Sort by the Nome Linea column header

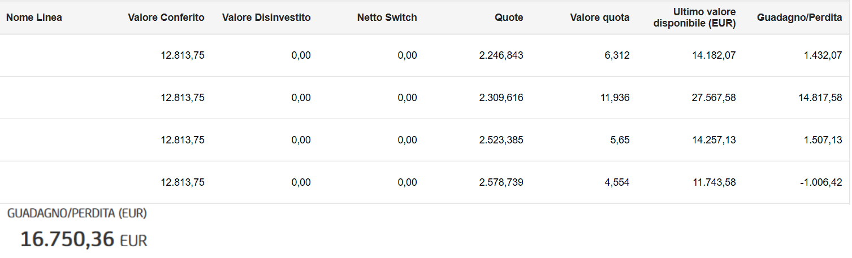(34, 18)
